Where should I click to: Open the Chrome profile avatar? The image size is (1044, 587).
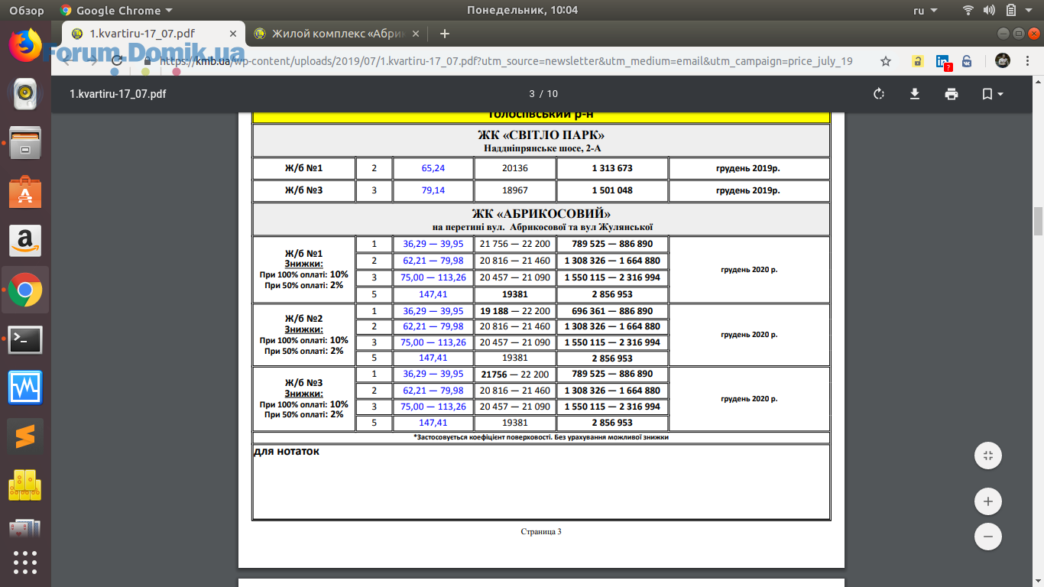[x=1003, y=60]
